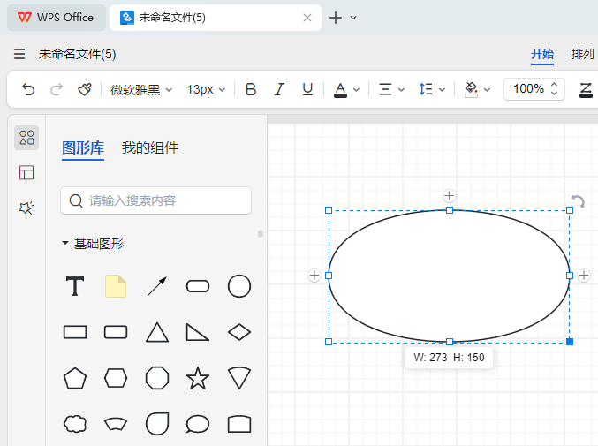Focus the shape search input field
The image size is (598, 446).
[155, 200]
